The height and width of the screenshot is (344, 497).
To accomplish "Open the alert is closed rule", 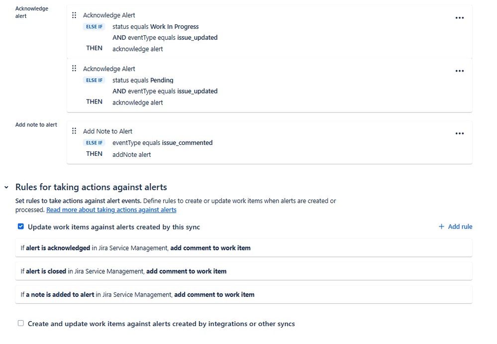I will pyautogui.click(x=243, y=271).
